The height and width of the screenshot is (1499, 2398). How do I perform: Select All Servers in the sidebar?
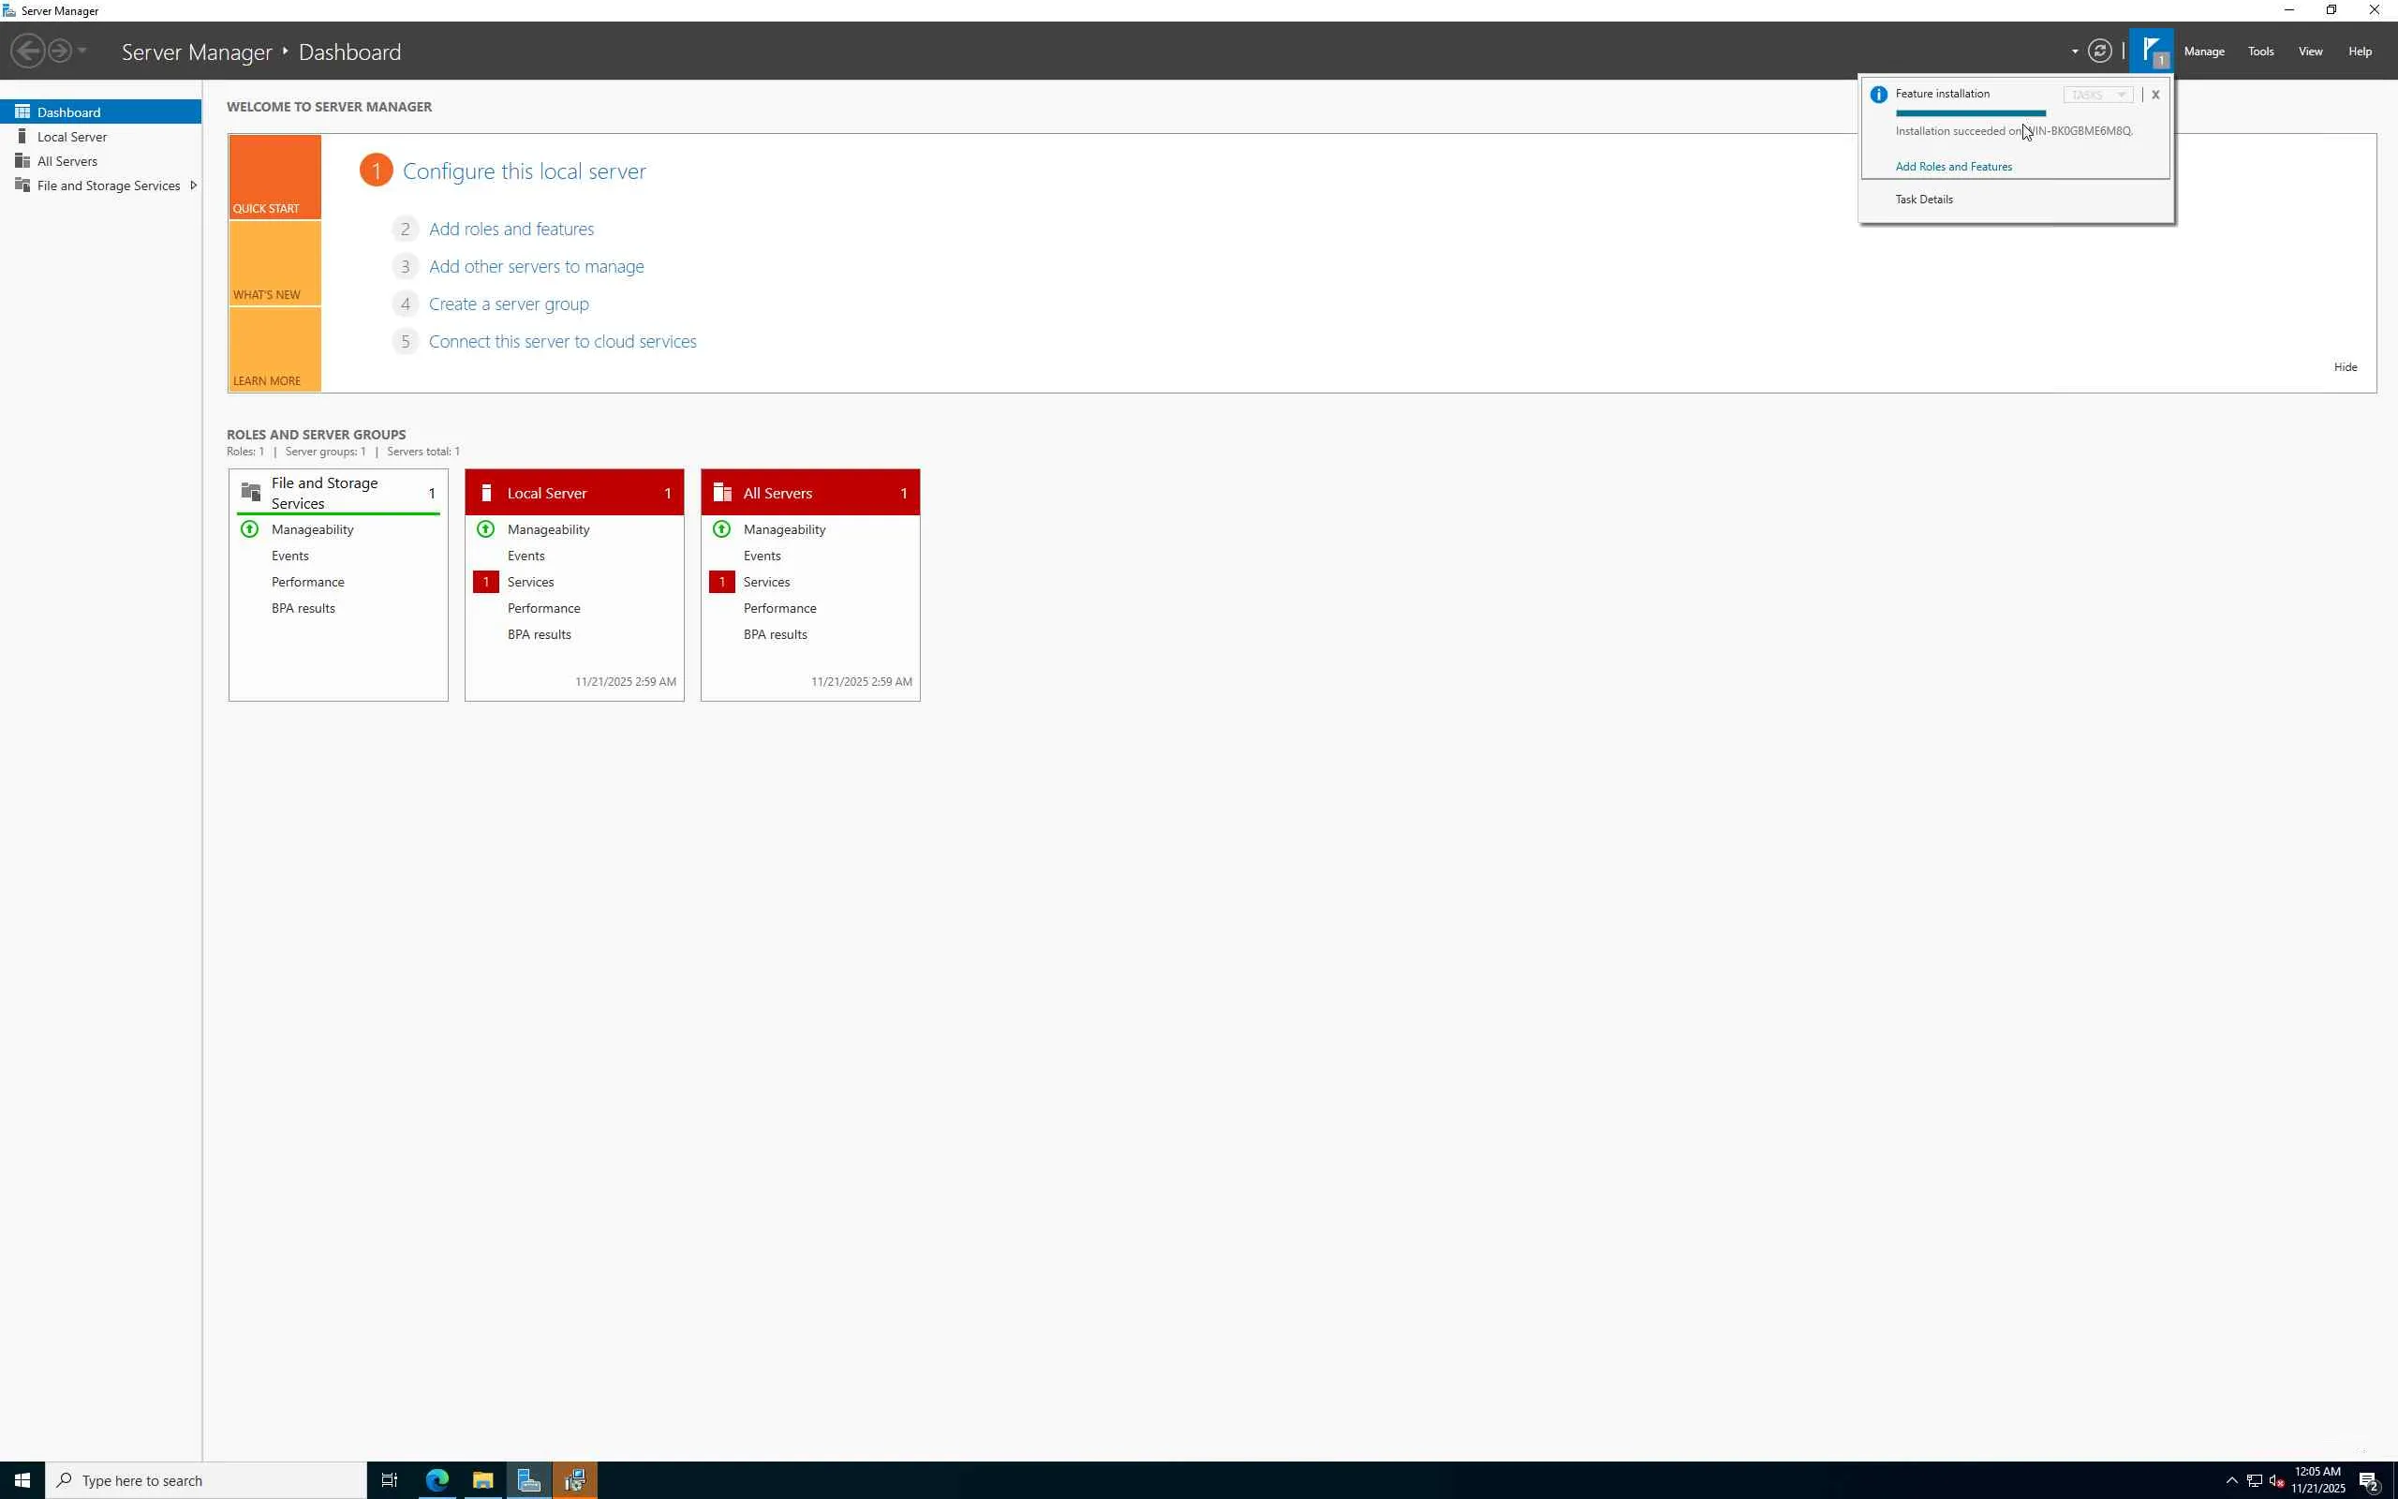tap(67, 161)
